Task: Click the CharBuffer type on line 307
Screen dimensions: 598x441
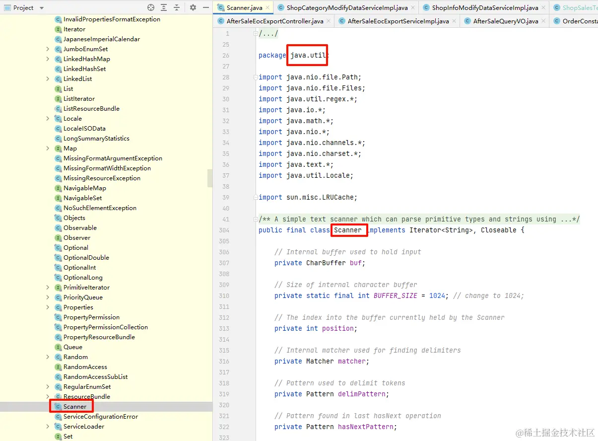Action: coord(326,263)
